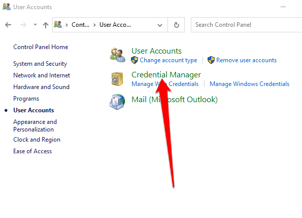Click the address bar user accounts icon
302x218 pixels.
click(x=58, y=25)
